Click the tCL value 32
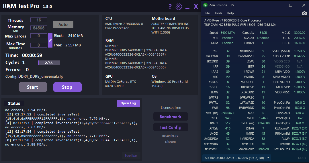Image resolution: width=309 pixels, height=163 pixels. click(228, 51)
